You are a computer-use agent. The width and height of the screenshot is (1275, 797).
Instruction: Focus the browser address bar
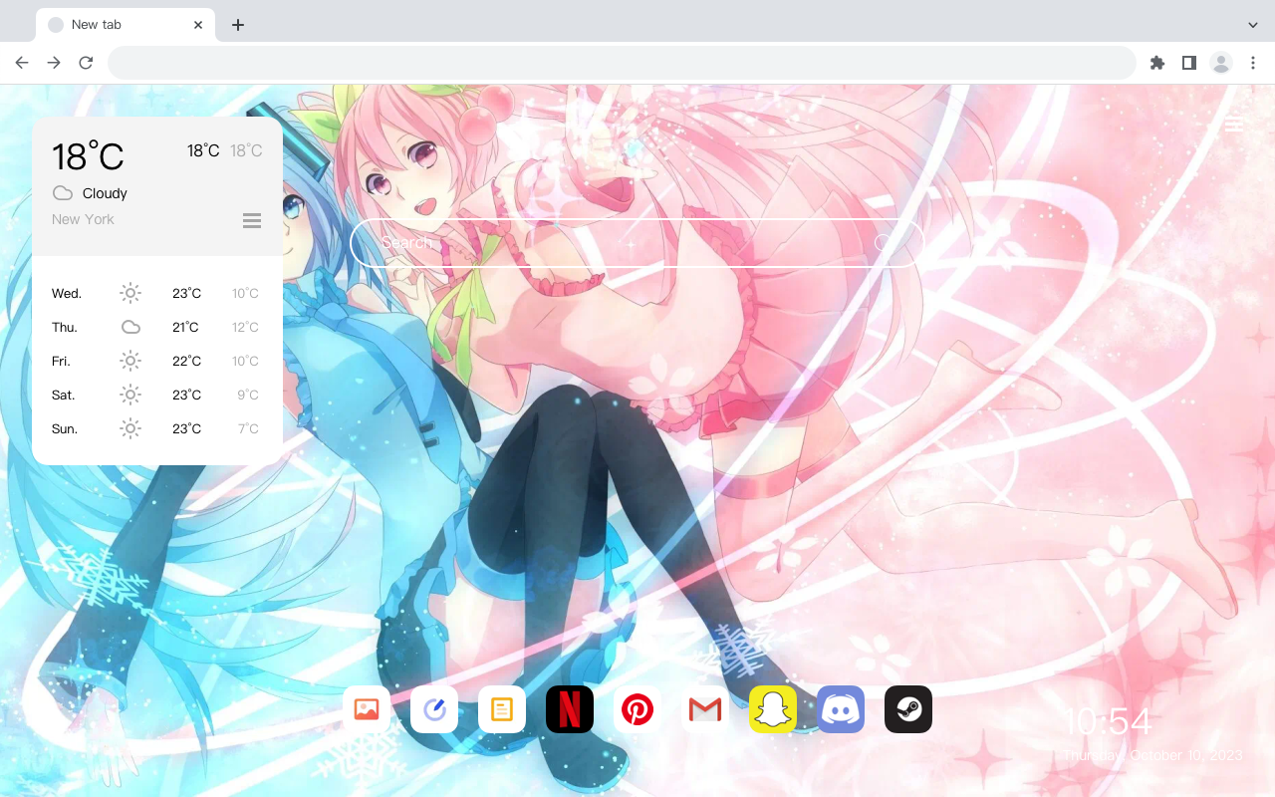622,63
